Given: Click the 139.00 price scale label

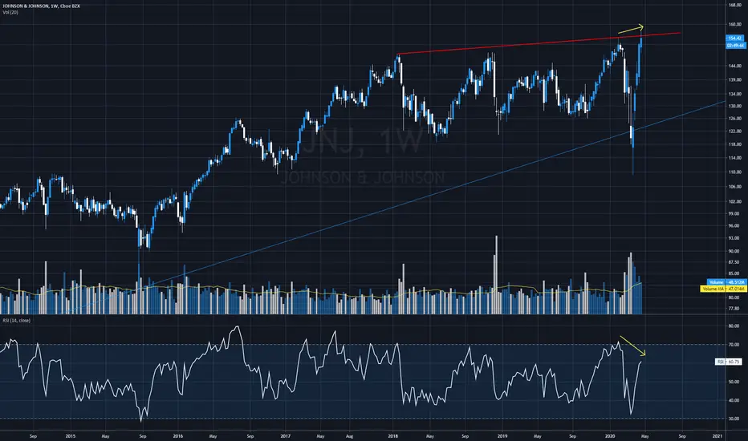Looking at the screenshot, I should [x=734, y=79].
